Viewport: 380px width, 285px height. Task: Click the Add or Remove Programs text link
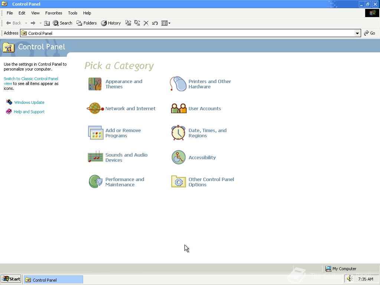(123, 133)
